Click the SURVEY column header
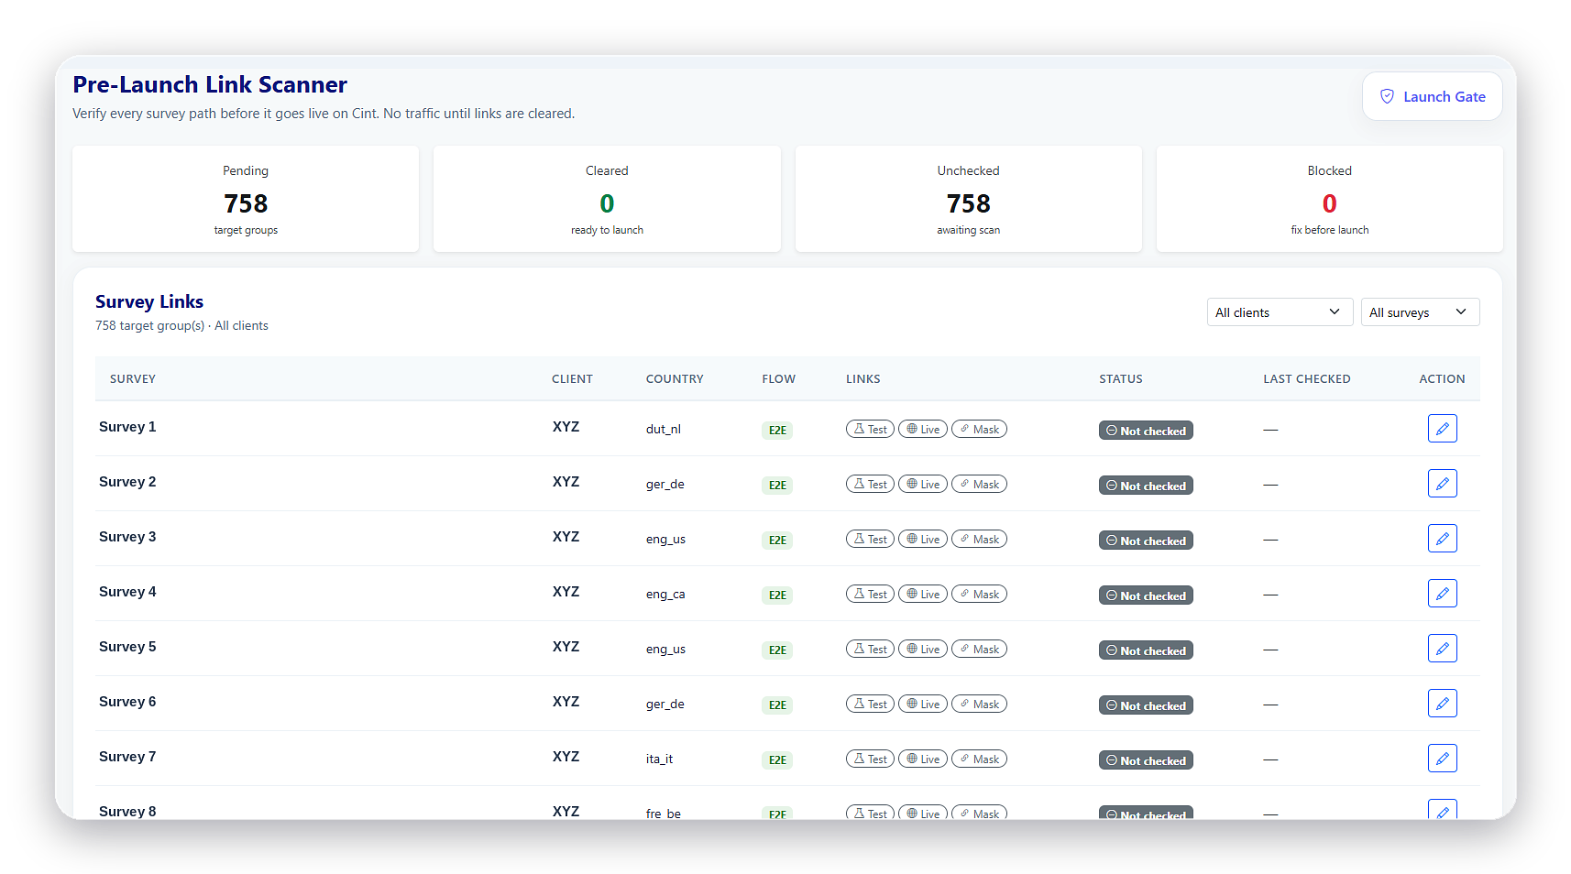Image resolution: width=1571 pixels, height=874 pixels. [x=133, y=378]
